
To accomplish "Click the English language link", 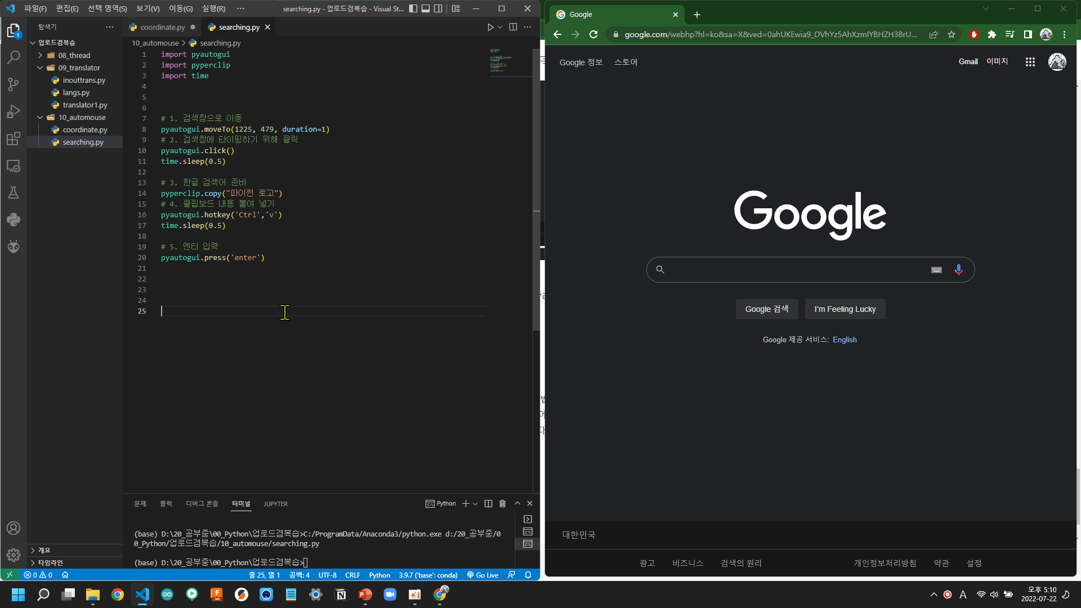I will pyautogui.click(x=845, y=339).
